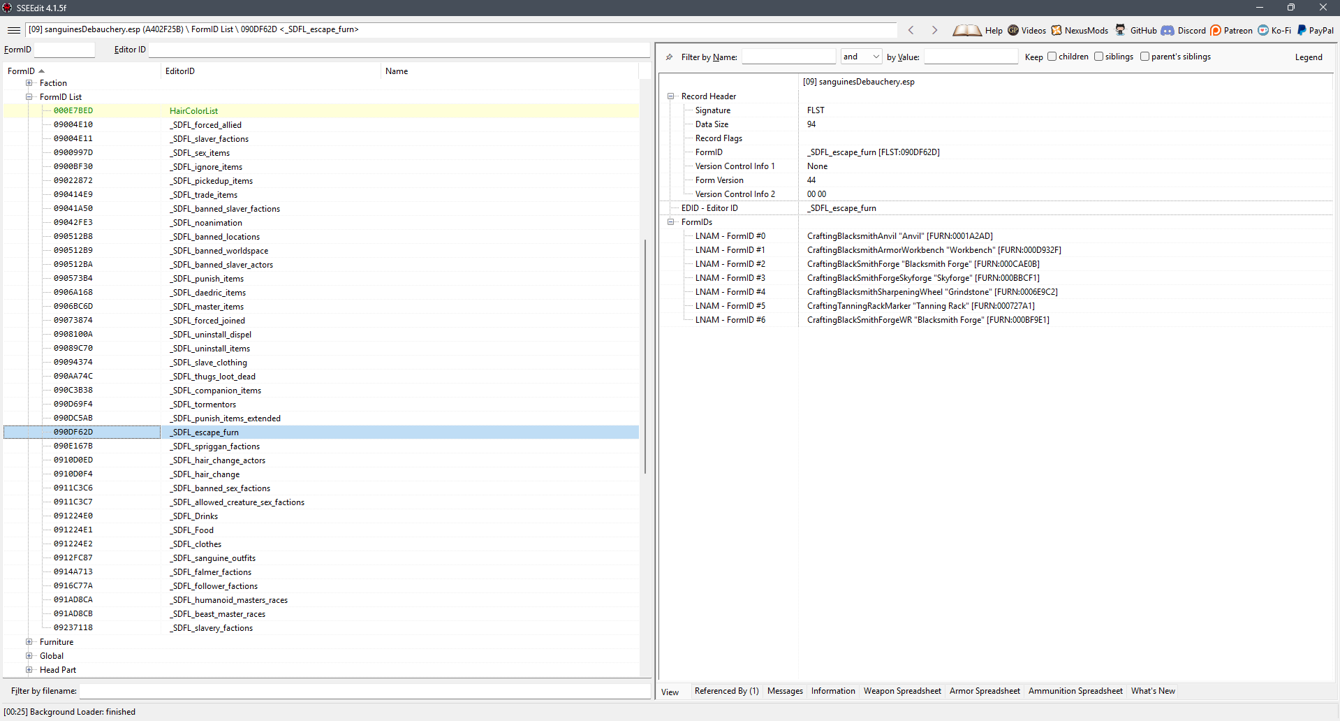Toggle Keep children checkbox

pyautogui.click(x=1052, y=57)
